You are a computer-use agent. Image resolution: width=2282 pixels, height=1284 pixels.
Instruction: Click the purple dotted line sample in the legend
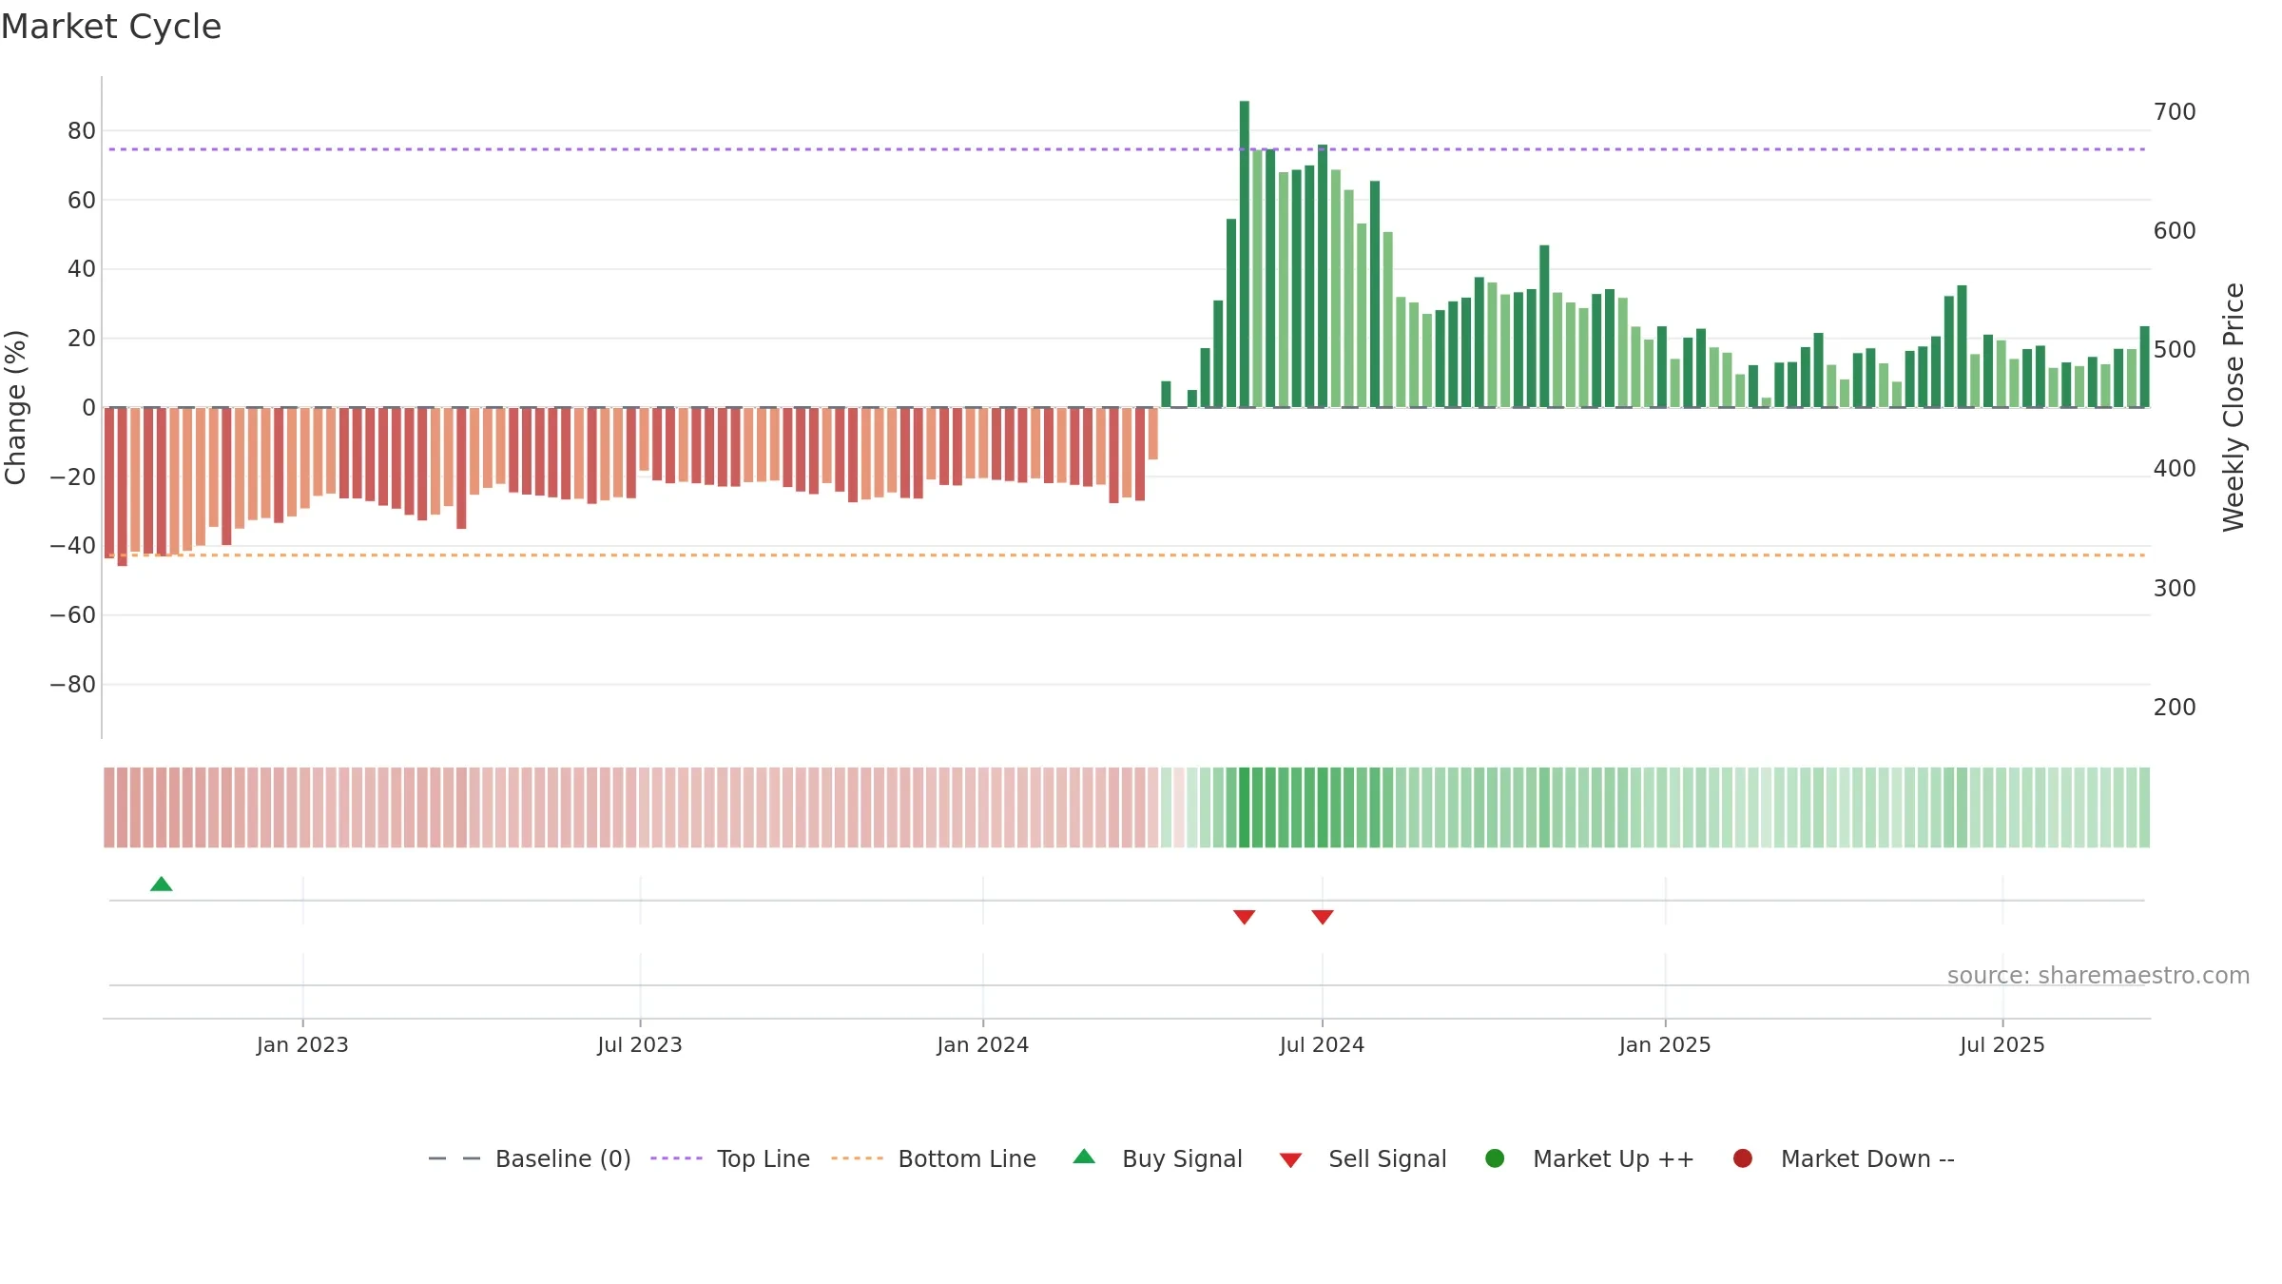pyautogui.click(x=676, y=1158)
